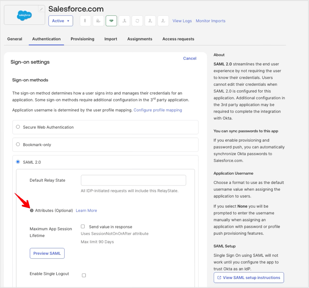This screenshot has height=288, width=309.
Task: Check the Send value in response checkbox
Action: tap(83, 226)
